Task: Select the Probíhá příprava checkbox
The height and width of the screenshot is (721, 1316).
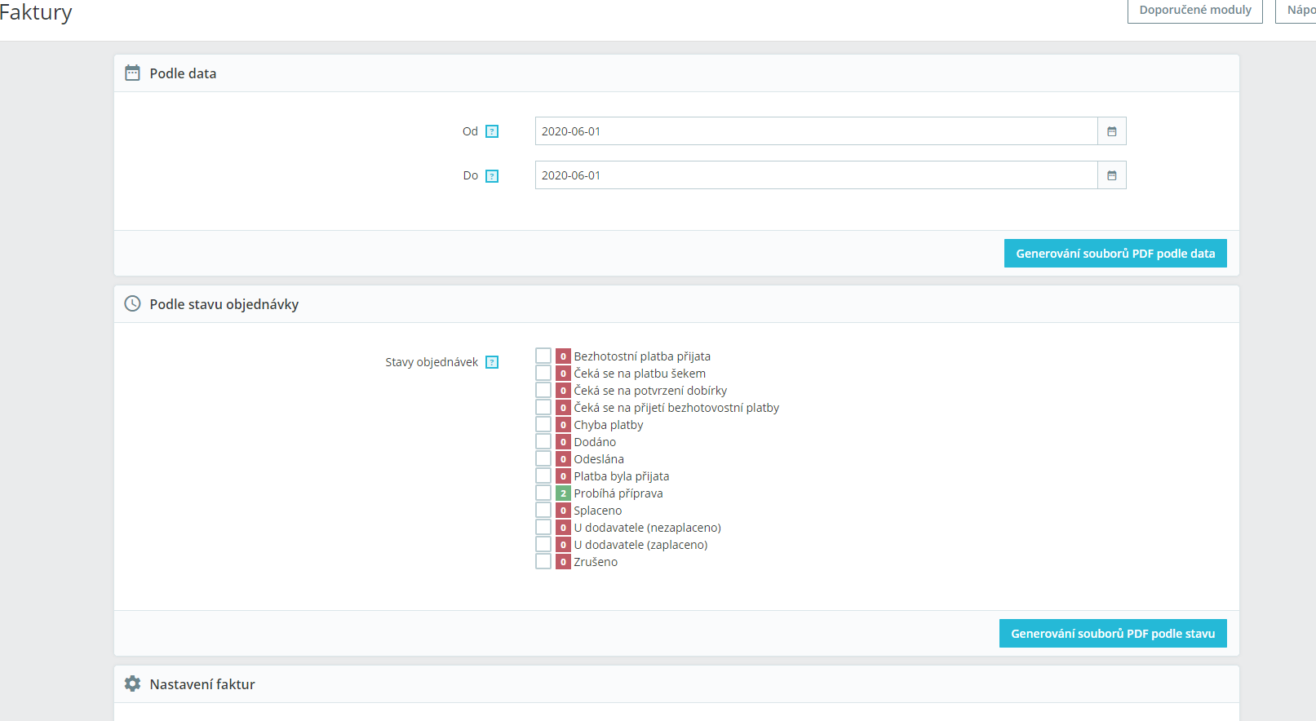Action: tap(543, 493)
